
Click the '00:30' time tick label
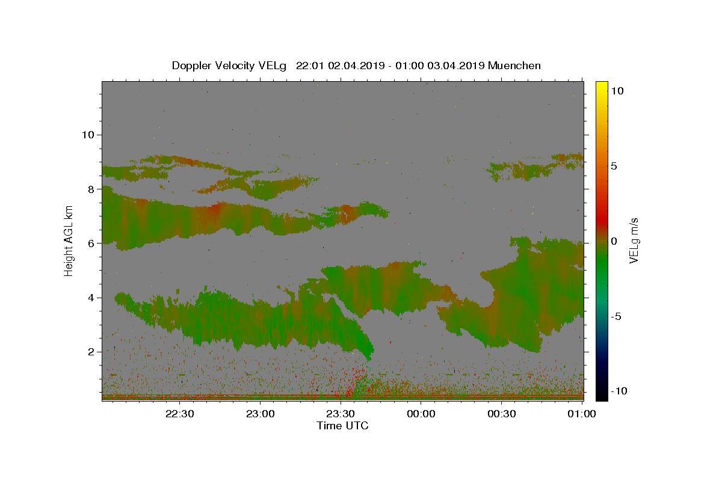[501, 414]
